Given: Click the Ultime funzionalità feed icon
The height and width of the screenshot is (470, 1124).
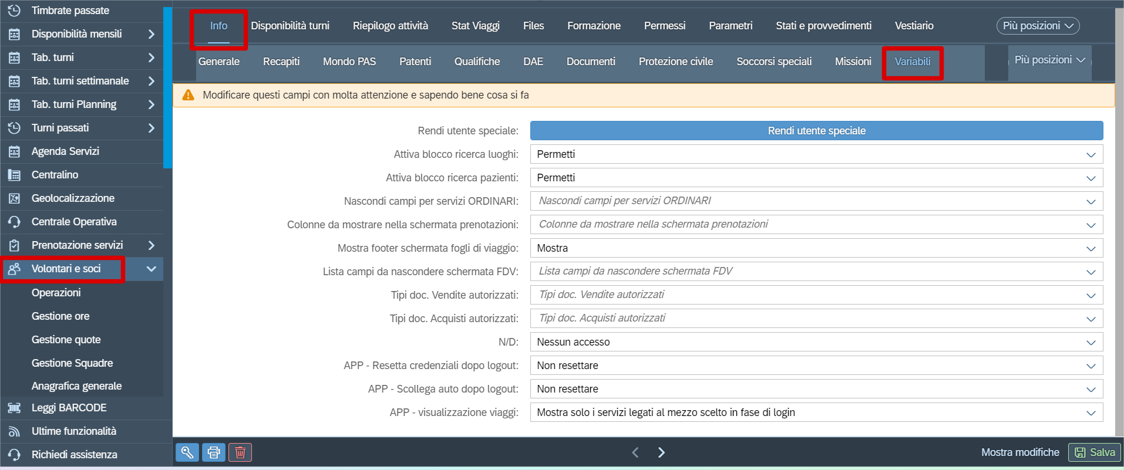Looking at the screenshot, I should pos(15,431).
